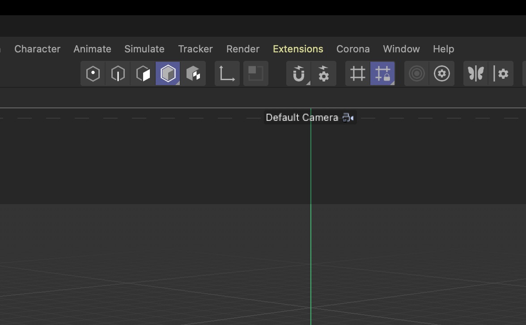Switch to Edges mode icon
Image resolution: width=526 pixels, height=325 pixels.
coord(118,73)
